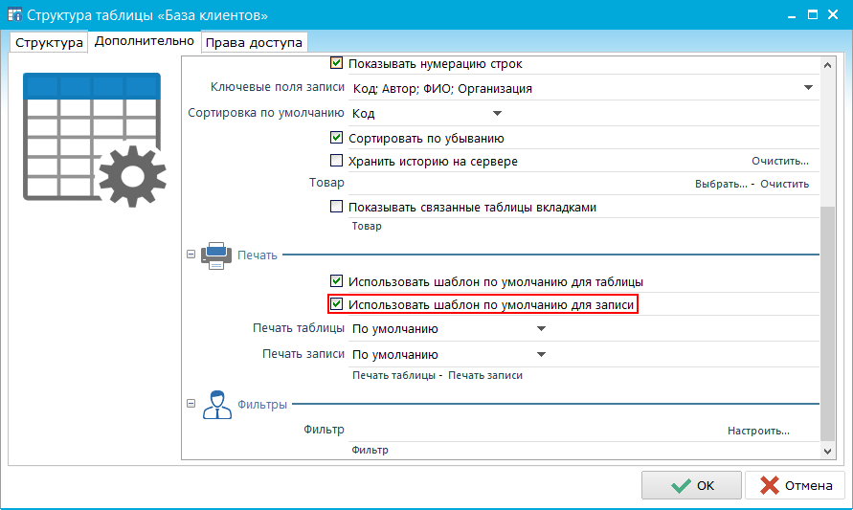Click the Отмена button
The image size is (853, 510).
click(x=795, y=486)
